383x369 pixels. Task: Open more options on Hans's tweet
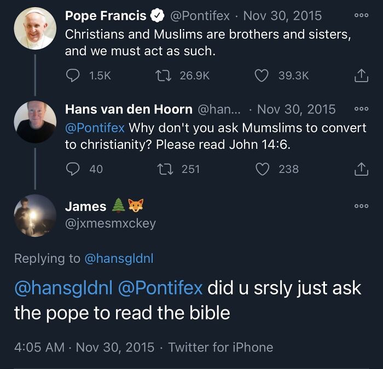click(x=361, y=109)
